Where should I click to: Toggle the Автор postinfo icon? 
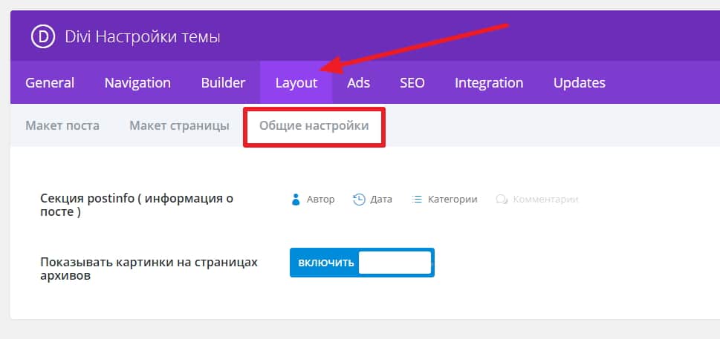296,200
